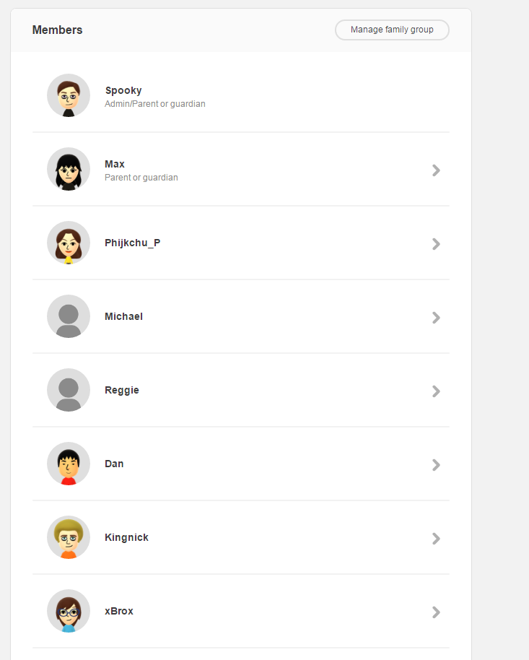Screen dimensions: 529x660
Task: Click the chevron beside xBrox
Action: [x=436, y=612]
